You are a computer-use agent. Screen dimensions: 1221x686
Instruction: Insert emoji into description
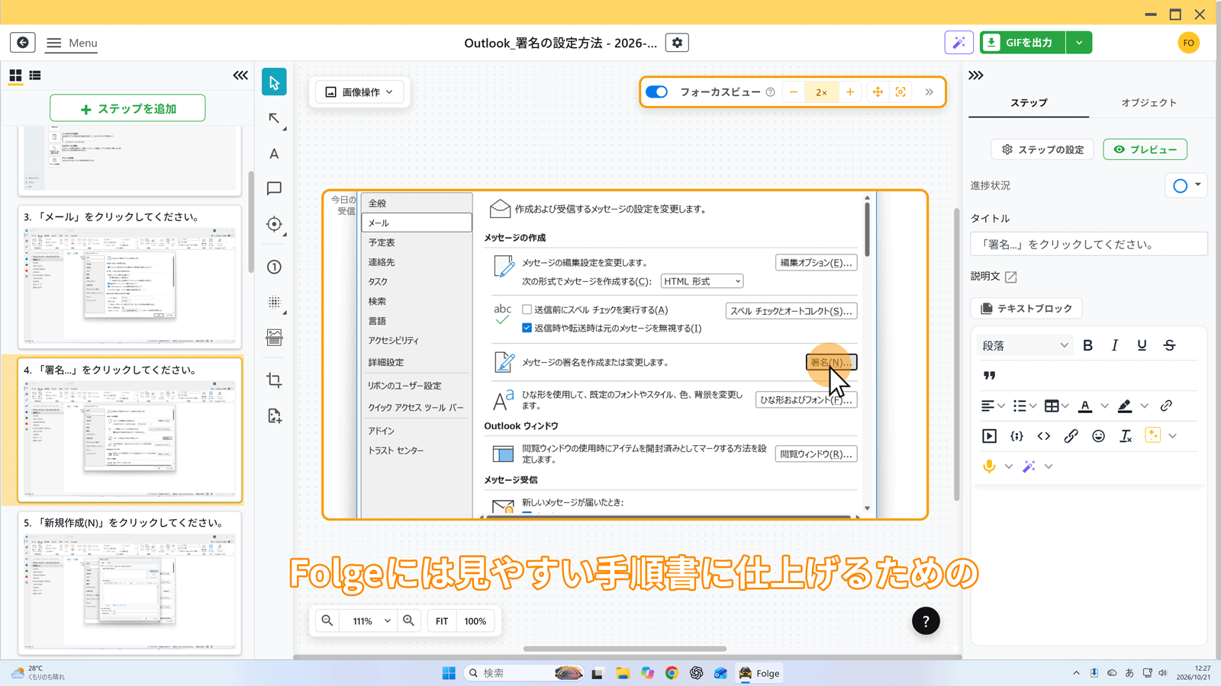pyautogui.click(x=1098, y=436)
